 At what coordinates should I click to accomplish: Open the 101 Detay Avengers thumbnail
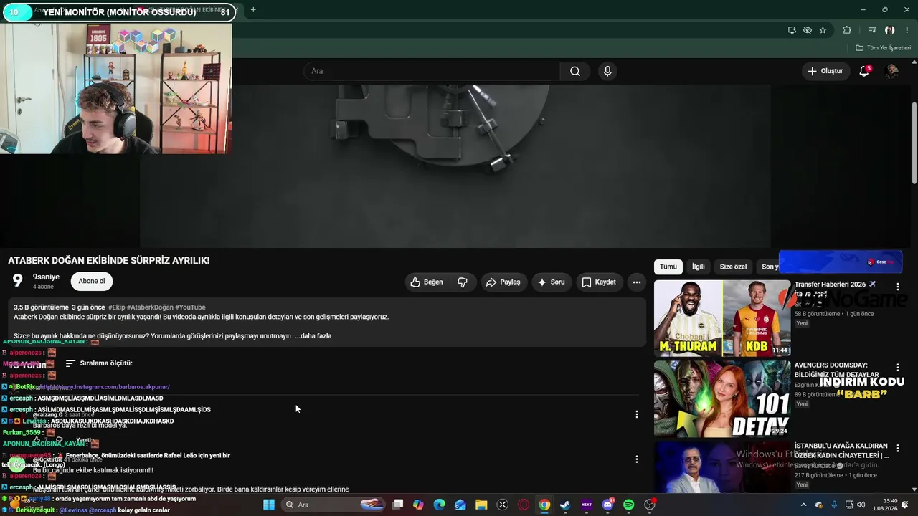(x=722, y=398)
